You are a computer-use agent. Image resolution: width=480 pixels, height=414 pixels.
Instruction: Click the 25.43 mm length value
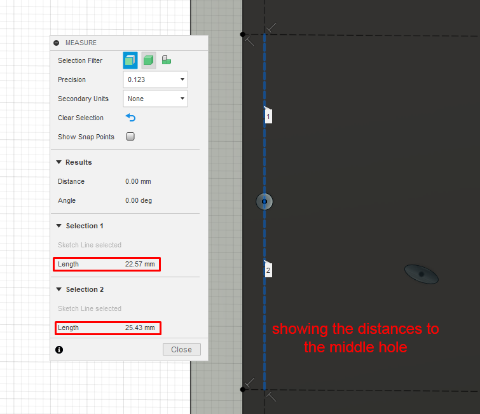[x=140, y=328]
